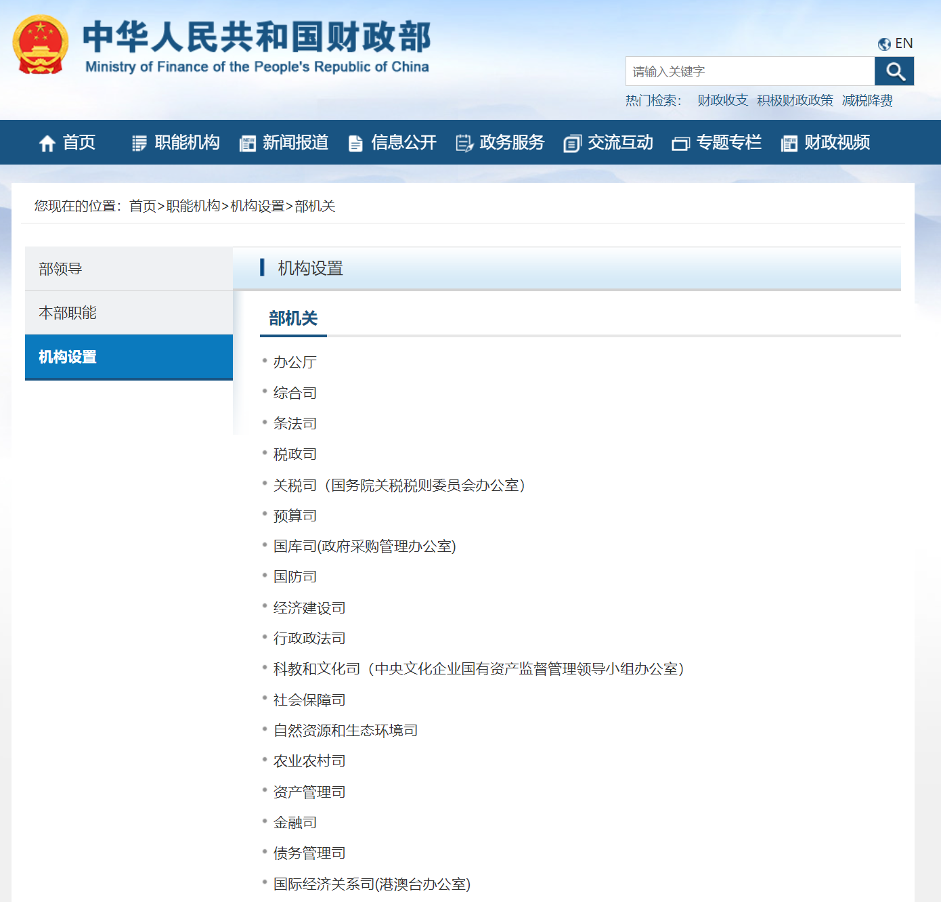Click the document icon beside 信息公开
Viewport: 941px width, 902px height.
pos(355,143)
